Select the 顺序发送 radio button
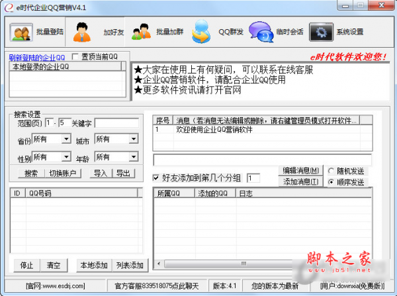 pos(331,182)
